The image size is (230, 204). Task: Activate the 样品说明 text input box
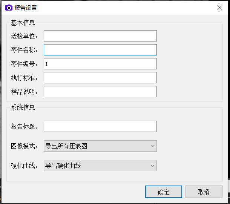(x=100, y=92)
